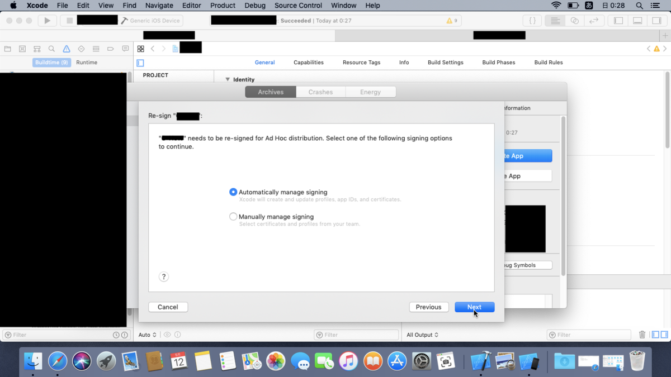This screenshot has height=377, width=671.
Task: Jump to next issue with right chevron
Action: point(665,49)
